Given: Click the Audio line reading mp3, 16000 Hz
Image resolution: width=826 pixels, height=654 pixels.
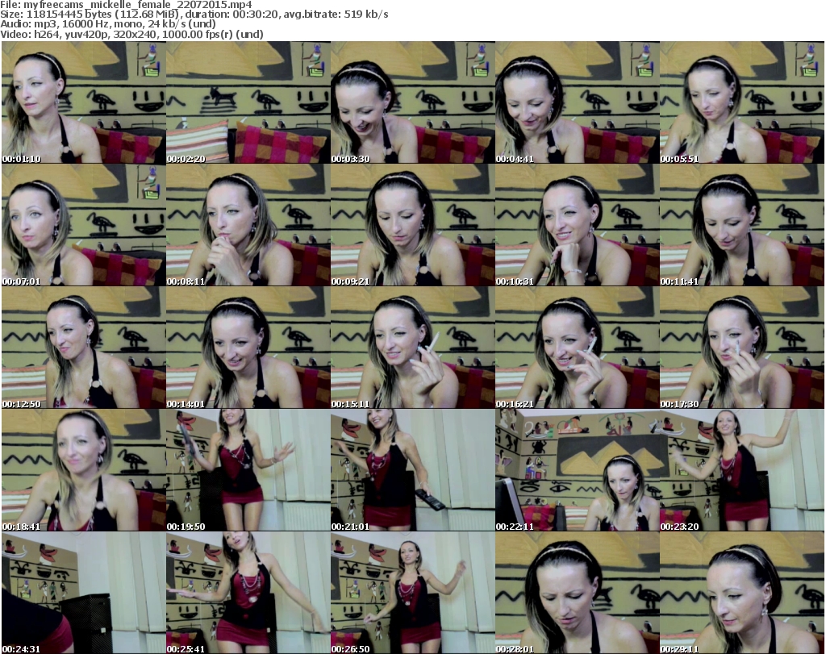Looking at the screenshot, I should tap(108, 24).
